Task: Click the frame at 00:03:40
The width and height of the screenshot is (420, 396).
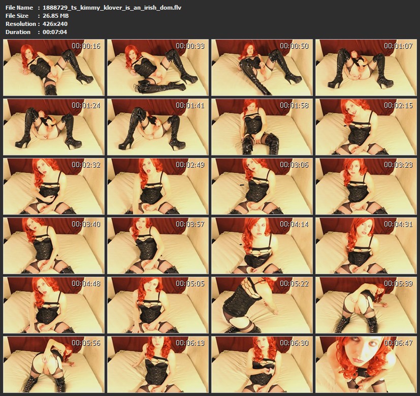Action: 53,245
